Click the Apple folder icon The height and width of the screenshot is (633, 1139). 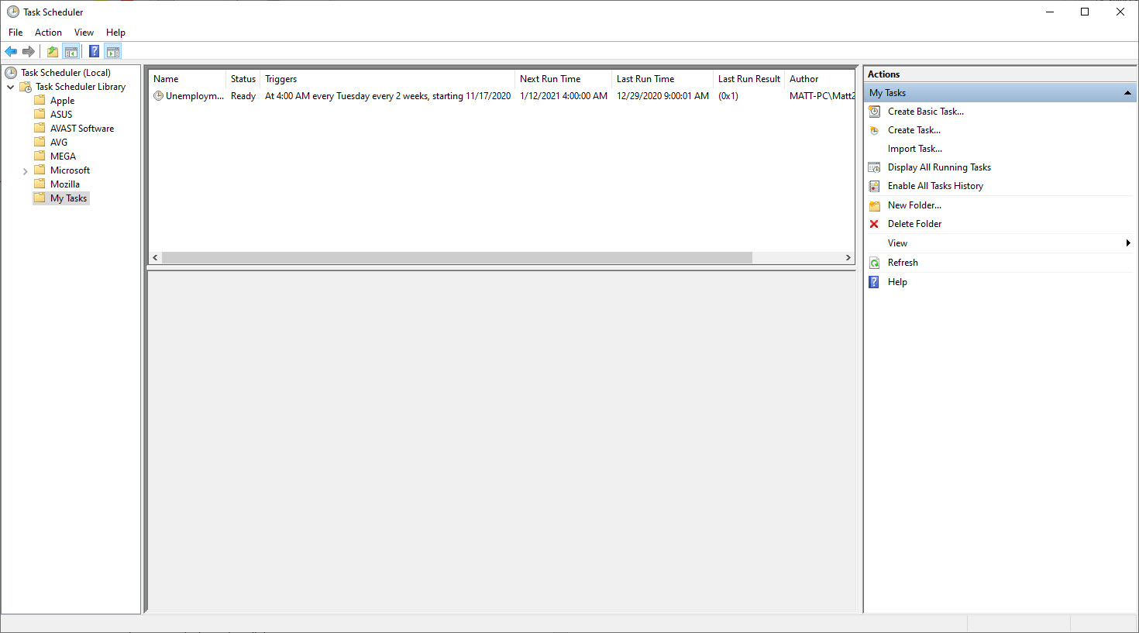click(x=40, y=100)
